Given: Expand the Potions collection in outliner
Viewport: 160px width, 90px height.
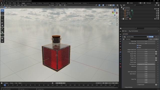Looking at the screenshot, I should (122, 19).
